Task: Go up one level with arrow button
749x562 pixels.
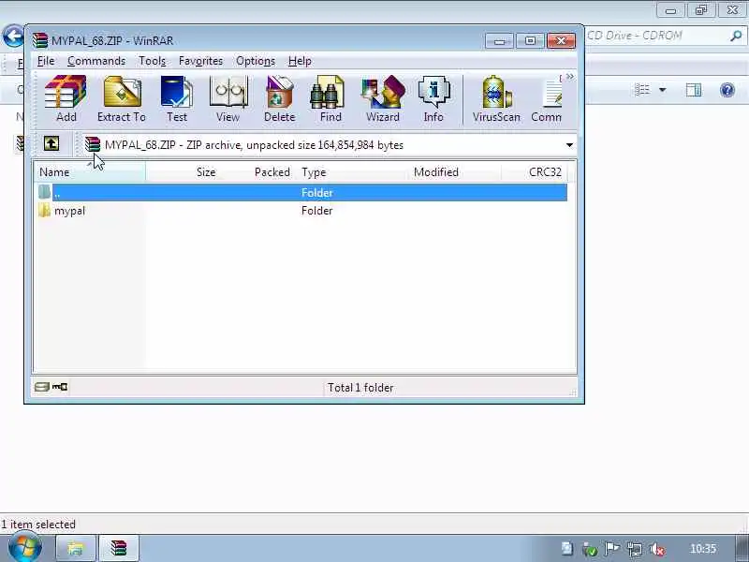Action: coord(51,143)
